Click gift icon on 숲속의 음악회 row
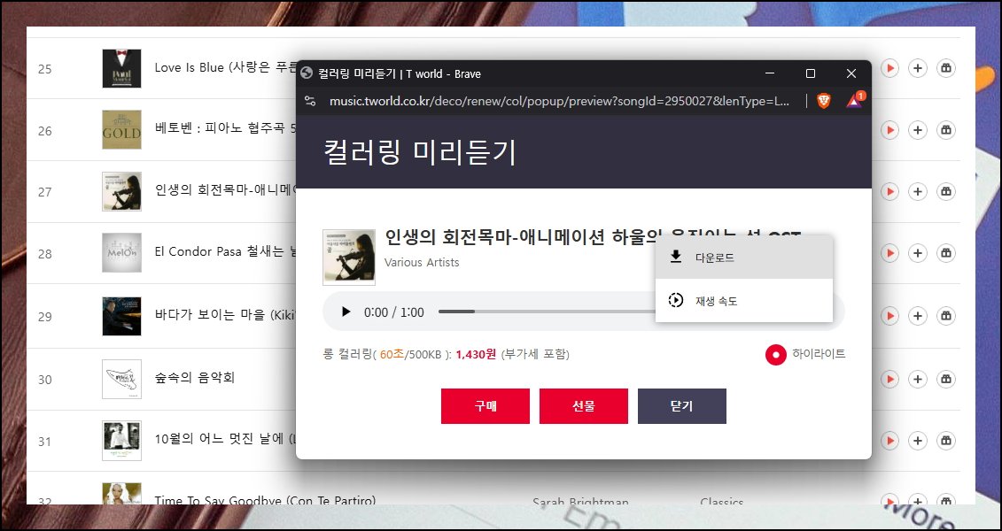The image size is (1002, 531). tap(946, 379)
